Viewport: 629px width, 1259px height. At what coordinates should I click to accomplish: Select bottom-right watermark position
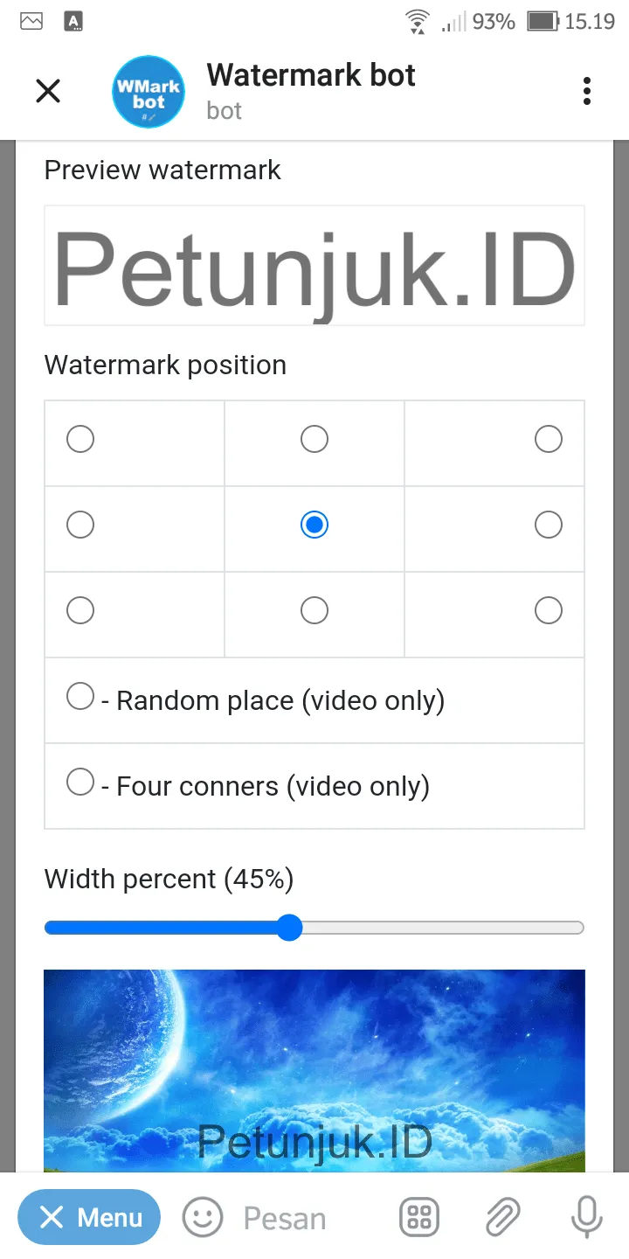[x=549, y=610]
